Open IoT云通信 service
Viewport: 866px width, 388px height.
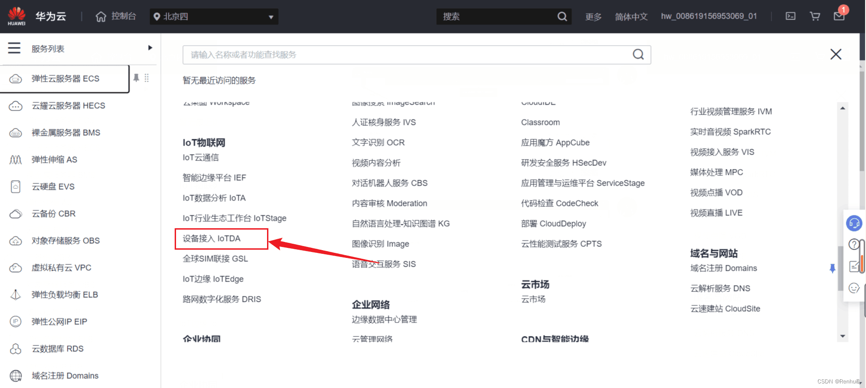click(201, 157)
